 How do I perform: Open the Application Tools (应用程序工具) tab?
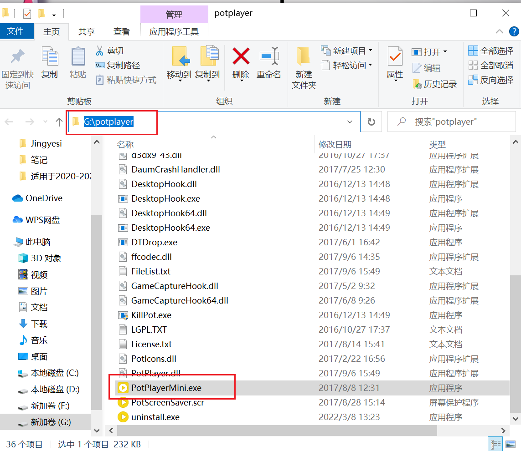point(174,31)
